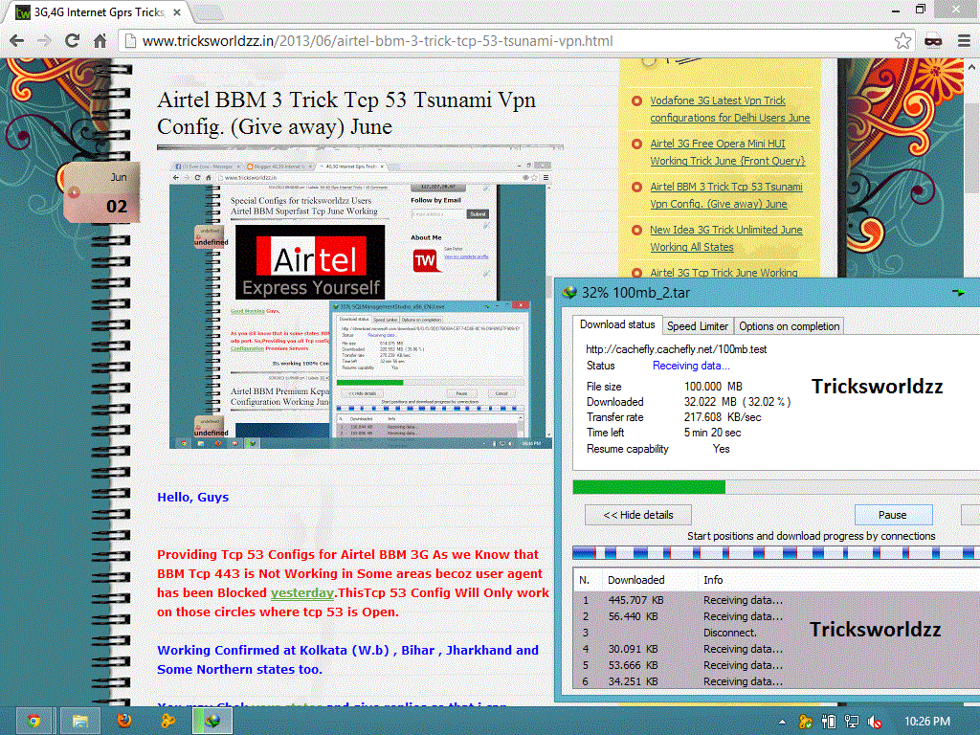Click the 'yesterday' link in the red paragraph

coord(302,592)
